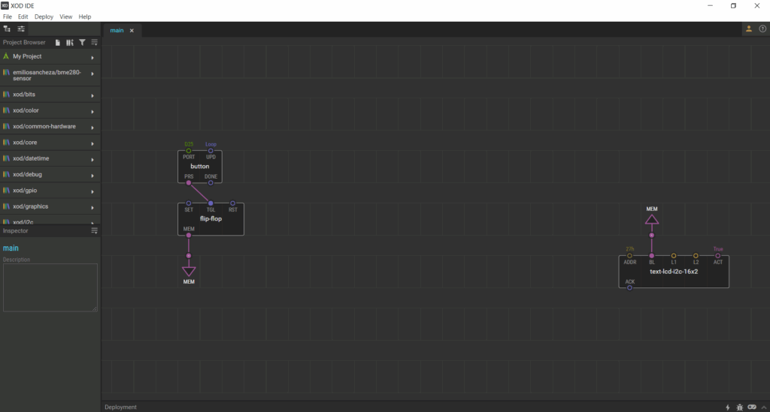Select the MEM output bus triangle below flip-flop
The width and height of the screenshot is (770, 412).
coord(189,271)
